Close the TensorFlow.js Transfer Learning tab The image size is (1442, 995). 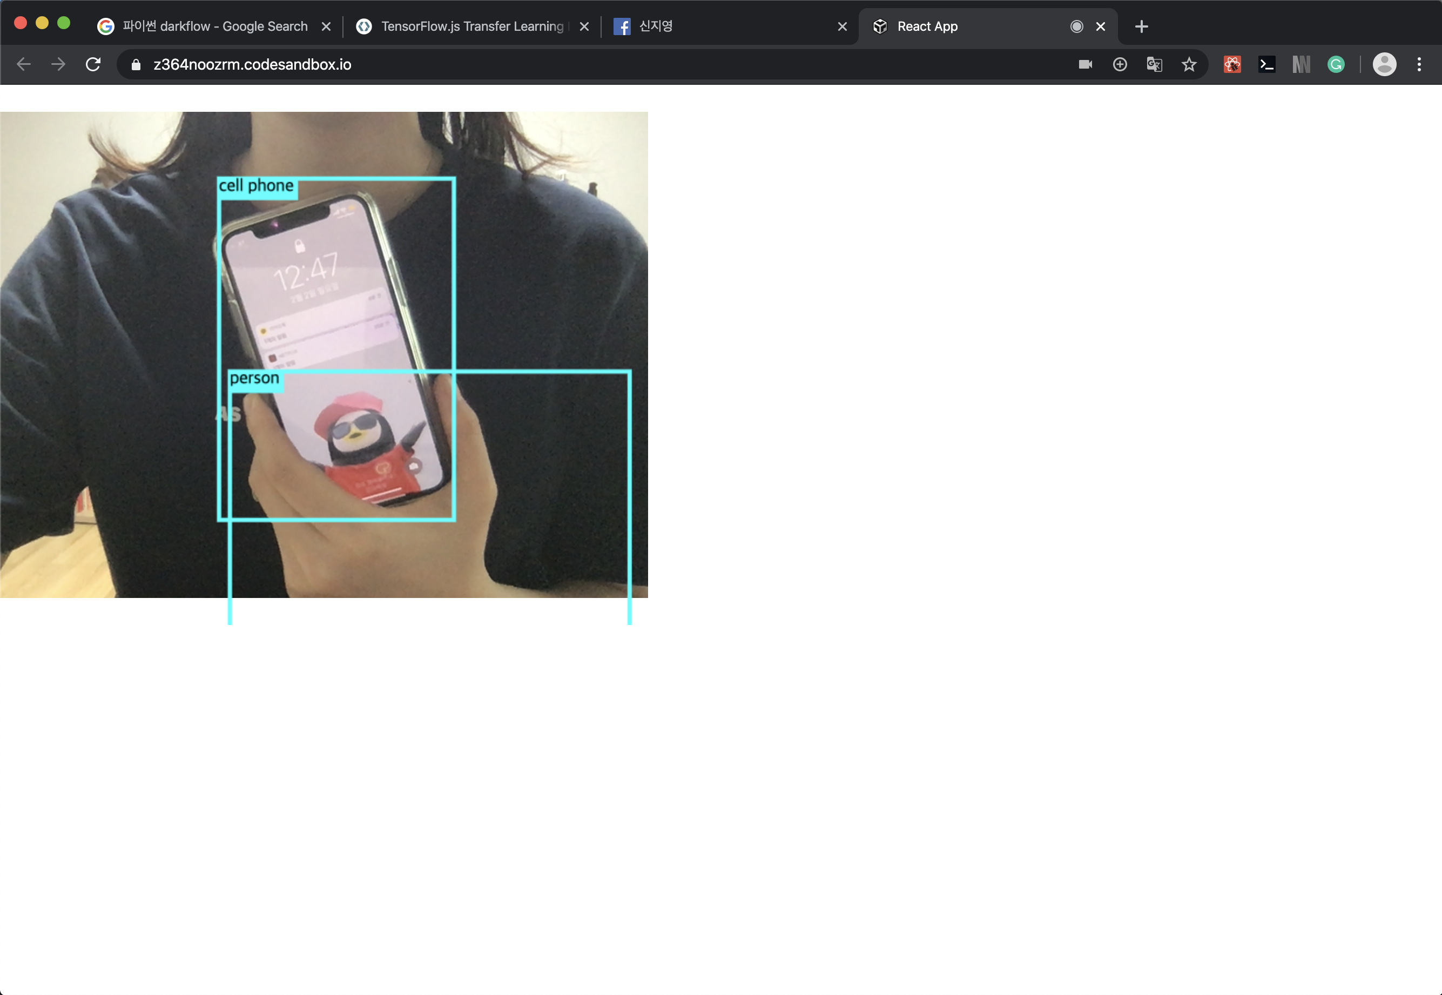click(x=584, y=26)
